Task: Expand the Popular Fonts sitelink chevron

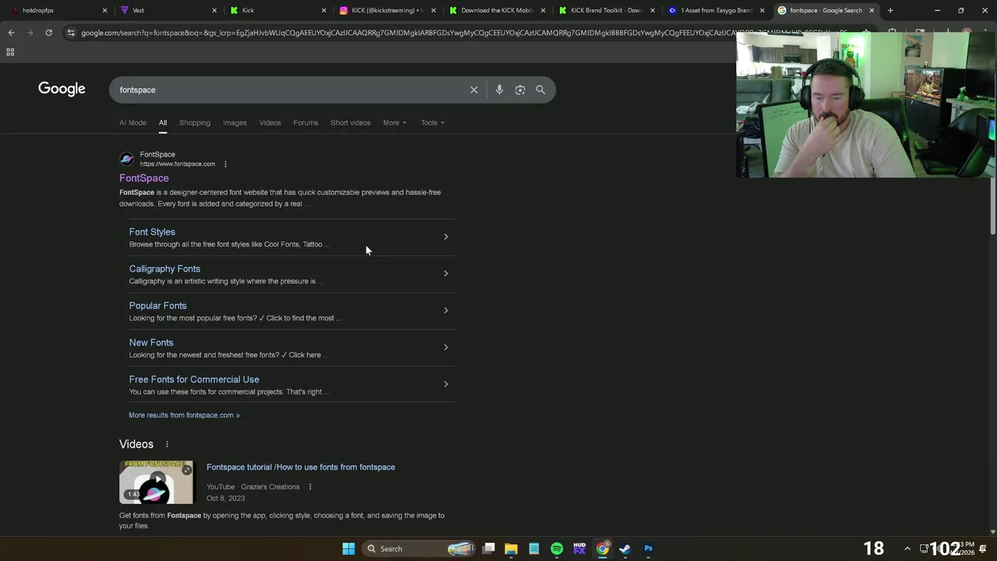Action: pyautogui.click(x=446, y=310)
